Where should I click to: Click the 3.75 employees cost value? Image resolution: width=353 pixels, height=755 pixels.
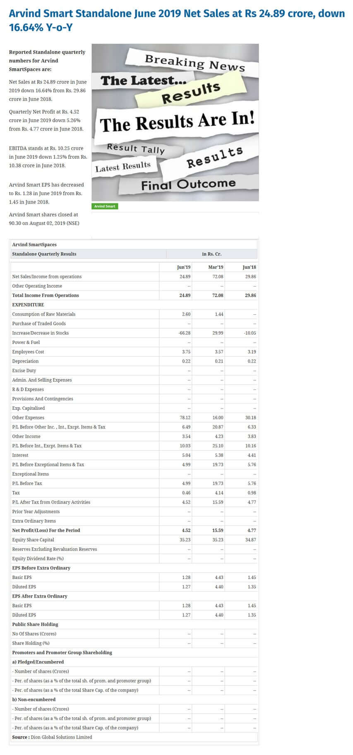[186, 352]
